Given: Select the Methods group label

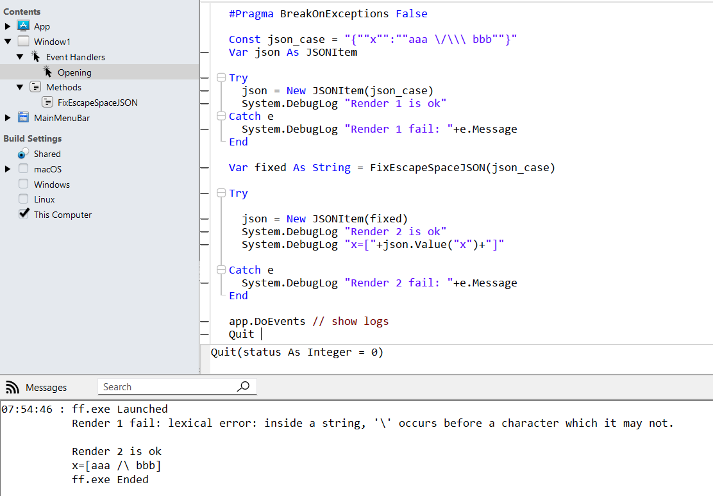Looking at the screenshot, I should point(63,87).
